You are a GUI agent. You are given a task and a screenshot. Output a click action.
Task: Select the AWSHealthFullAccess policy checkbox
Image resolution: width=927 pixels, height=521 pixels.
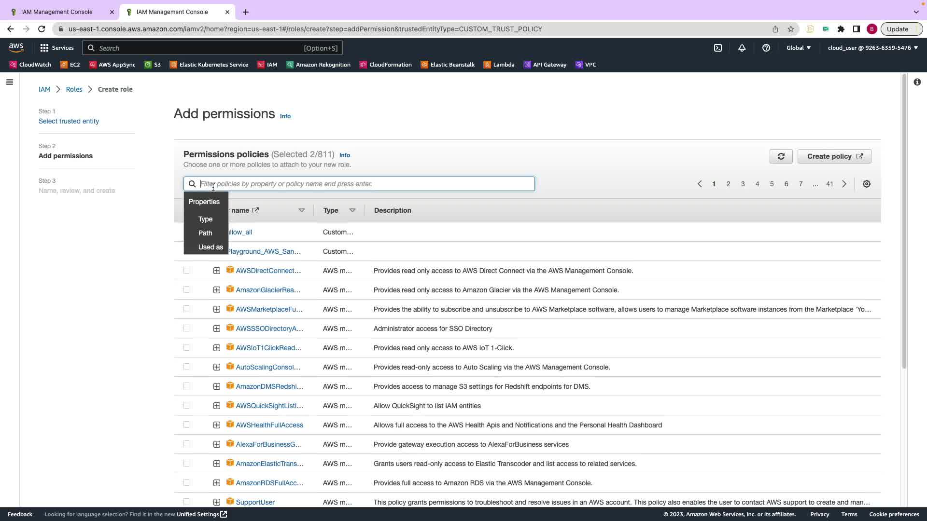coord(187,425)
